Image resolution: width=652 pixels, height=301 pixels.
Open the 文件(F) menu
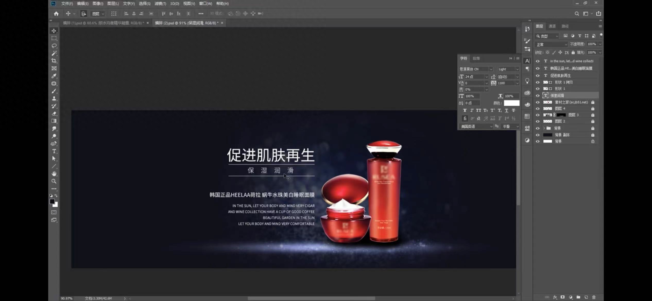pyautogui.click(x=67, y=4)
